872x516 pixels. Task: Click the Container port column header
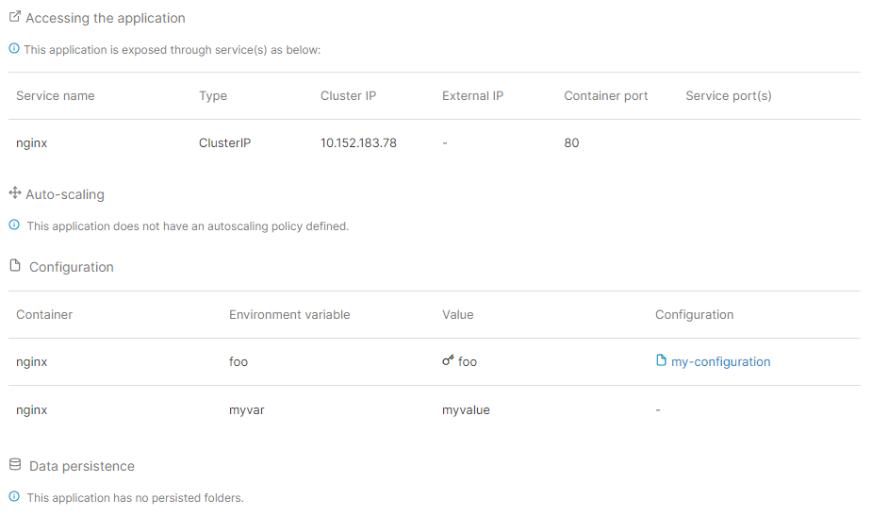(x=605, y=95)
